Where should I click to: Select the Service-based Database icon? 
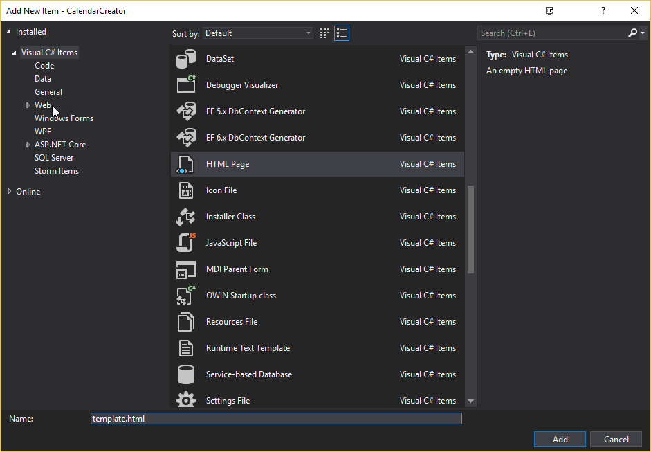(x=186, y=374)
